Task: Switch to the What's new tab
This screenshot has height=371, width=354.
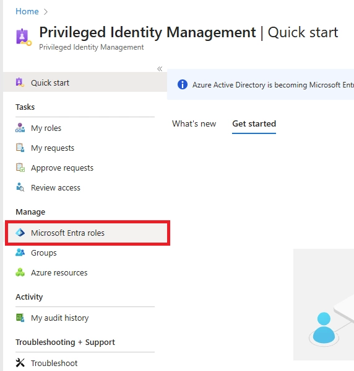Action: [x=194, y=123]
